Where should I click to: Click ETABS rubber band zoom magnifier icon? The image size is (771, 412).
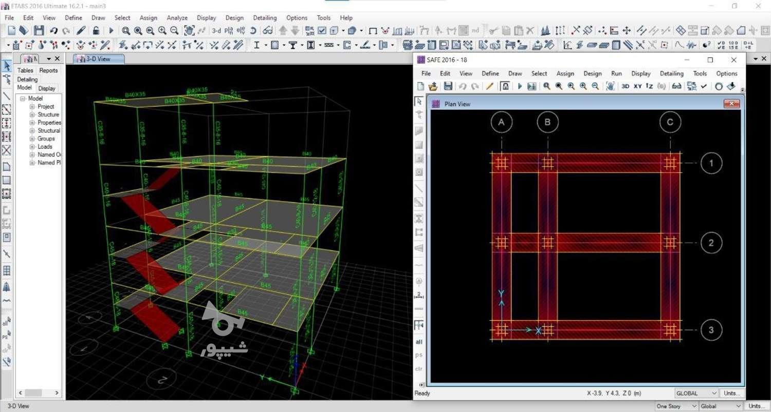[x=126, y=31]
